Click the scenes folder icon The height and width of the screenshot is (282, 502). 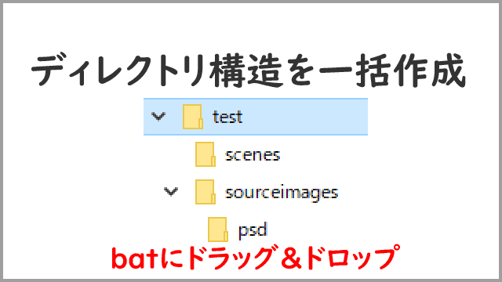click(206, 154)
